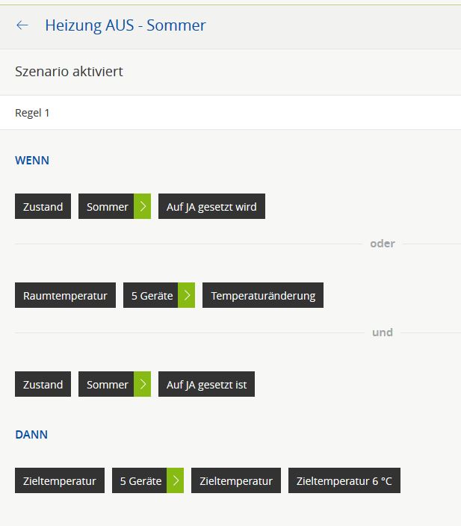This screenshot has width=461, height=526.
Task: Expand 5 Geräte chevron in DANN section
Action: pos(176,481)
